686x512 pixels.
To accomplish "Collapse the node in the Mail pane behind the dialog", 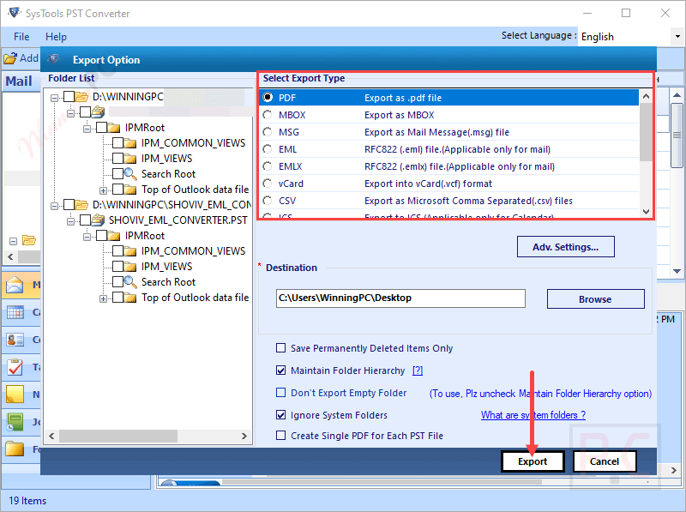I will (x=13, y=241).
